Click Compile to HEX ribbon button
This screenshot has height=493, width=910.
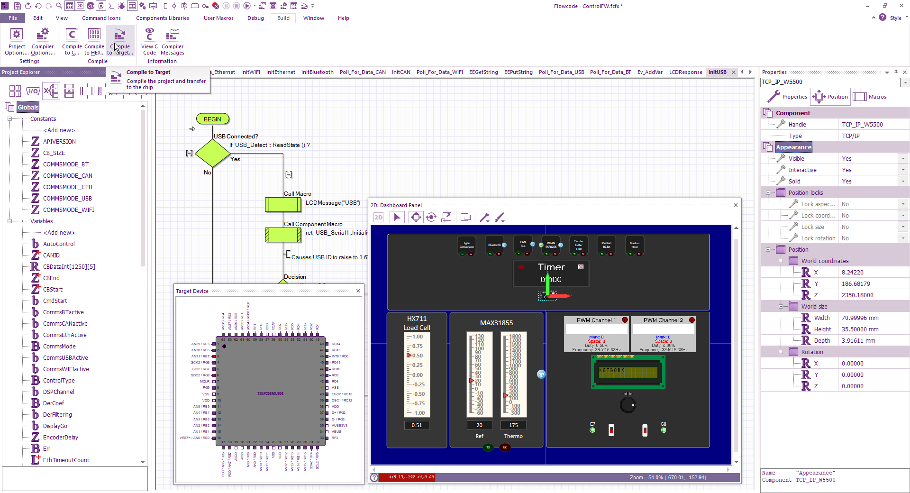[94, 42]
